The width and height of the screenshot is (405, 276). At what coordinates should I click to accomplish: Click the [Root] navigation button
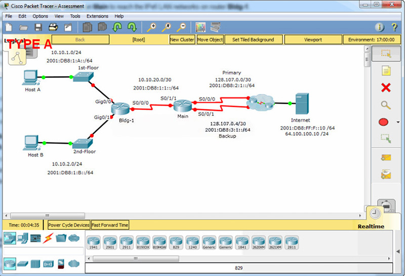click(139, 40)
